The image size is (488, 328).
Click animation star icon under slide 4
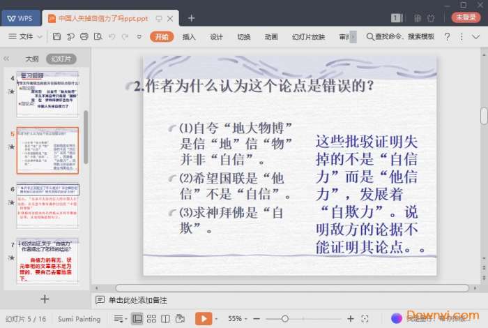(x=12, y=91)
